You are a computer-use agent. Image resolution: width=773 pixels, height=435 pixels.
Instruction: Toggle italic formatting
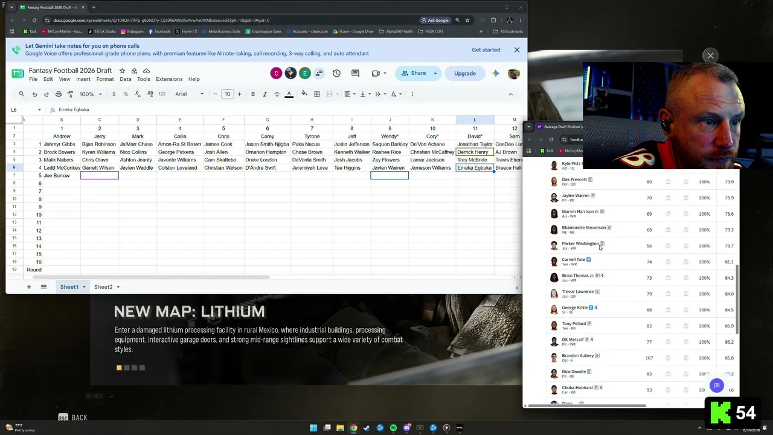265,94
